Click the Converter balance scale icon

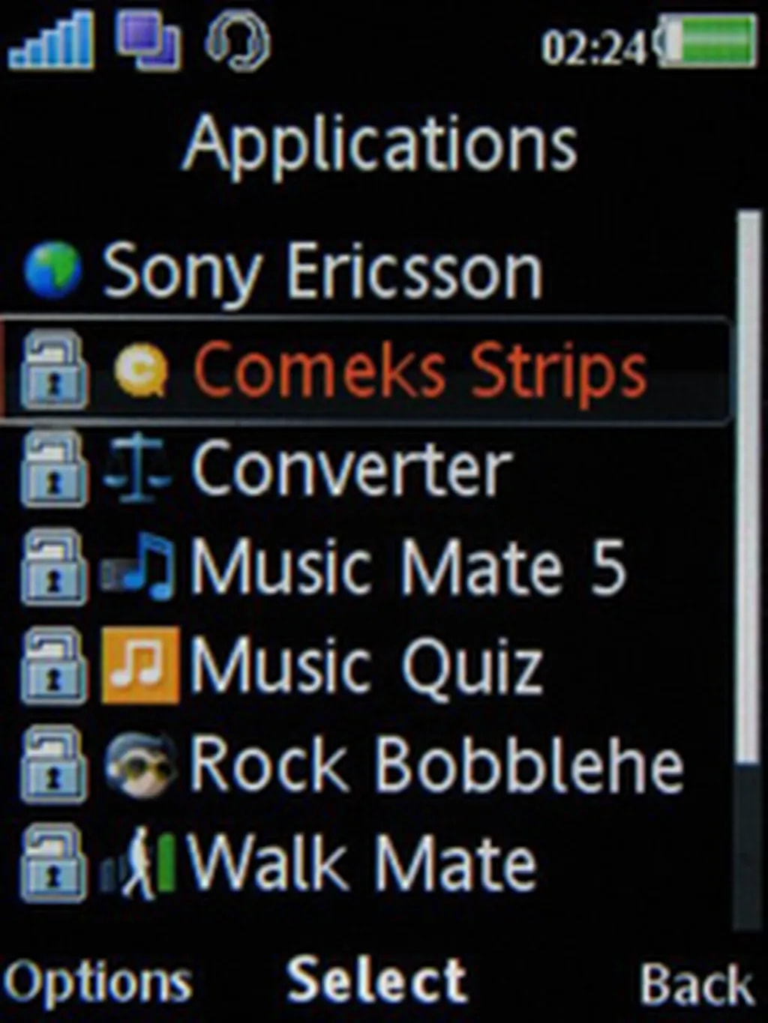coord(136,468)
